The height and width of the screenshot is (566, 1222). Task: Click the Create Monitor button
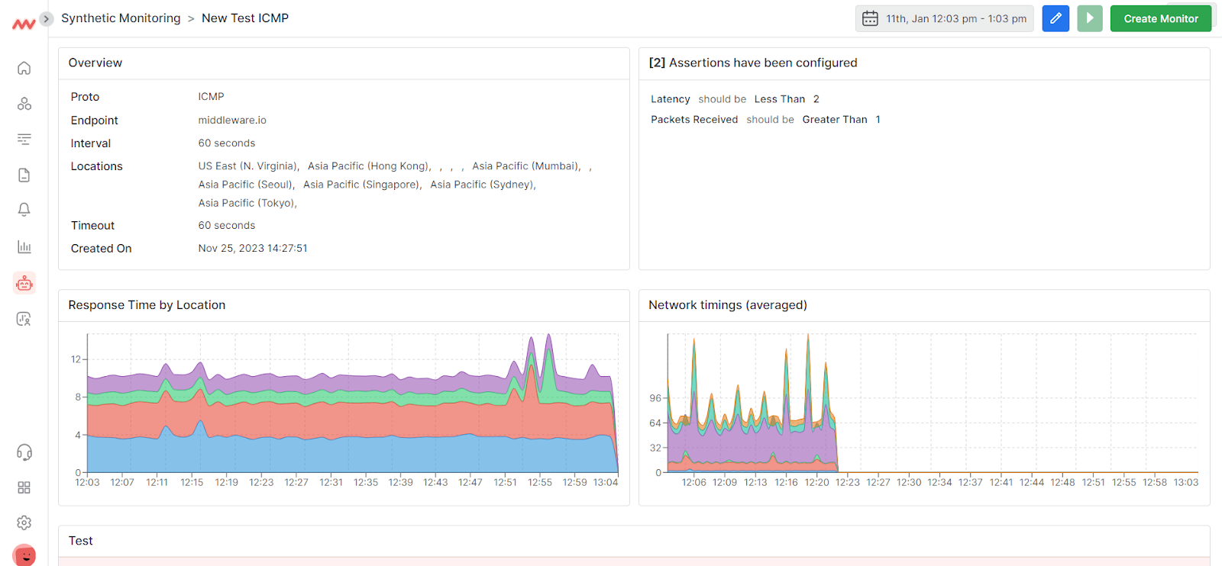point(1161,18)
